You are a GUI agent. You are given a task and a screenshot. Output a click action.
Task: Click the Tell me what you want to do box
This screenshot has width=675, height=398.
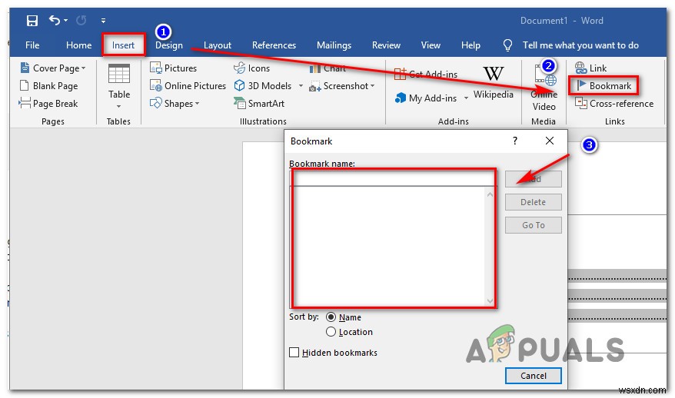(580, 45)
